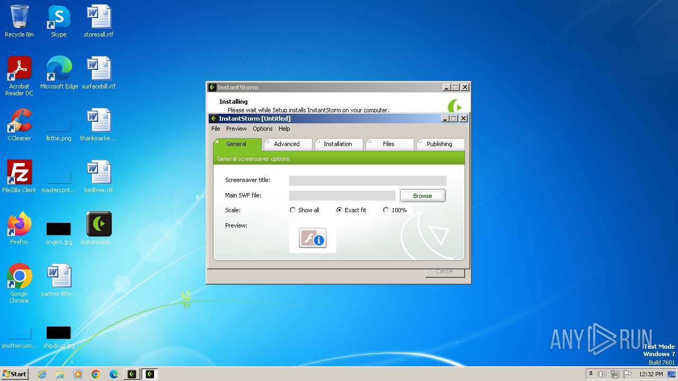Click the Flash SWF preview icon
This screenshot has height=381, width=678.
313,238
